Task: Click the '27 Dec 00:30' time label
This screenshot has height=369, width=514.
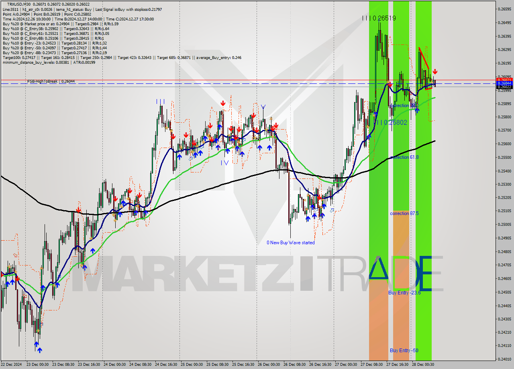Action: click(347, 365)
